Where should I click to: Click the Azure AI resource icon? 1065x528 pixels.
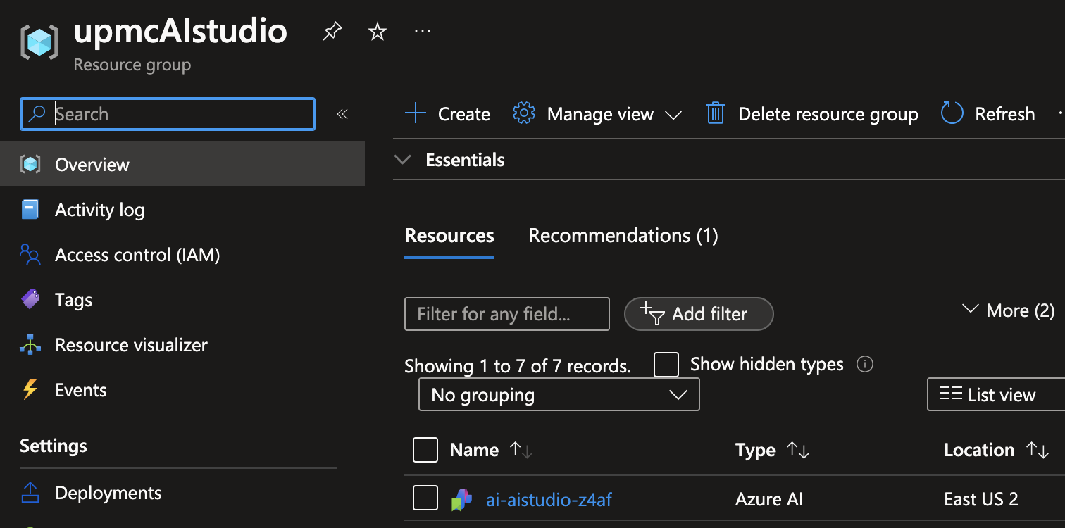click(461, 500)
